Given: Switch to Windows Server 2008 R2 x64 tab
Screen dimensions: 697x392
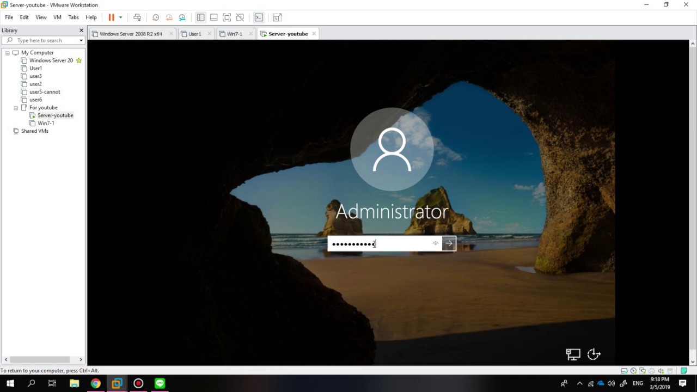Looking at the screenshot, I should [131, 34].
